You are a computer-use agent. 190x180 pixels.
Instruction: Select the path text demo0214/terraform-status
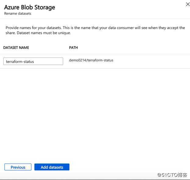(x=91, y=60)
